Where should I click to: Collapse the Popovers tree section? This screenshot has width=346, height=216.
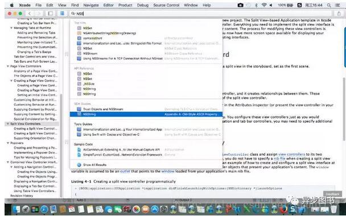click(8, 143)
